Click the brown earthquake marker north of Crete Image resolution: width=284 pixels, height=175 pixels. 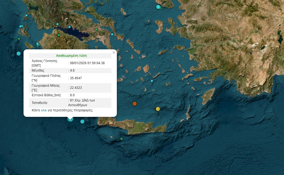click(134, 104)
